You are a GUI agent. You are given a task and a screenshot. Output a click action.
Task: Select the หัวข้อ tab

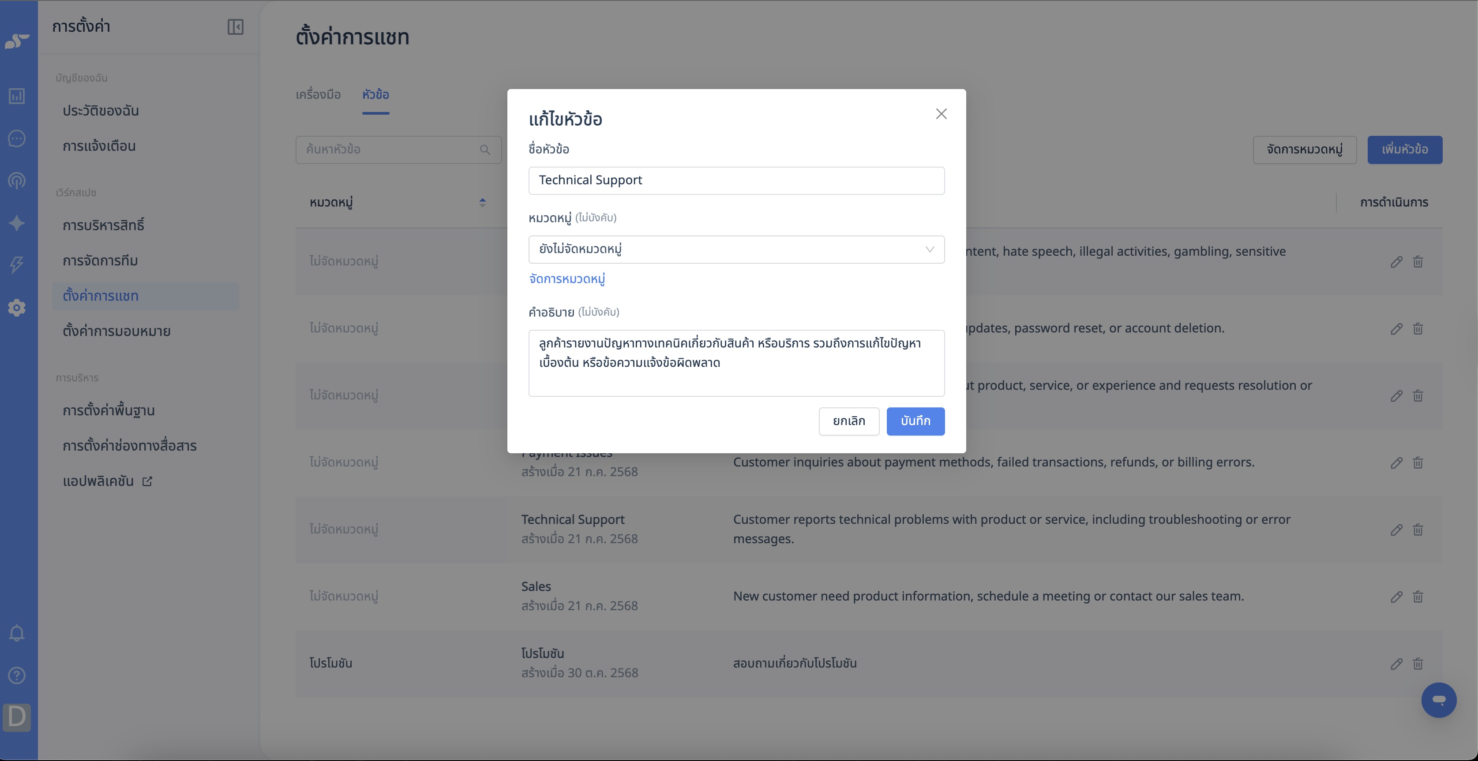375,95
